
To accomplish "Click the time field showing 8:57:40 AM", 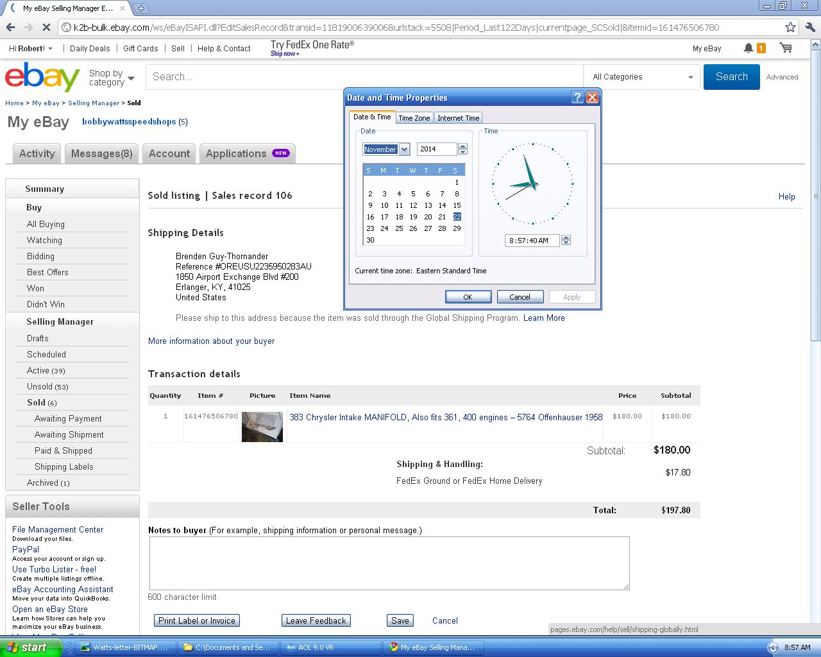I will [532, 241].
